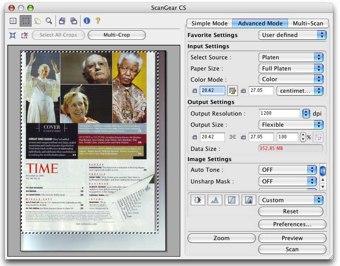Open the brightness/contrast adjustment
Image resolution: width=340 pixels, height=266 pixels.
198,200
